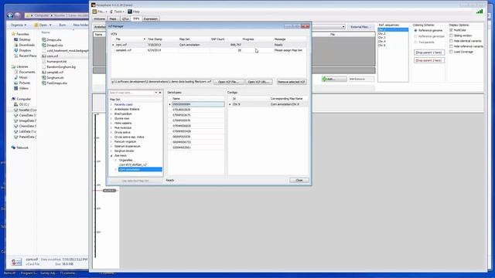
Task: Click sample6.vcf file icon in Explorer
Action: tap(44, 72)
